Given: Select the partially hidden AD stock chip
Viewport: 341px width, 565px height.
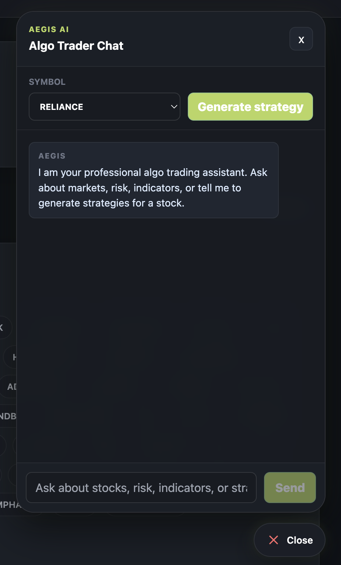Looking at the screenshot, I should tap(9, 387).
